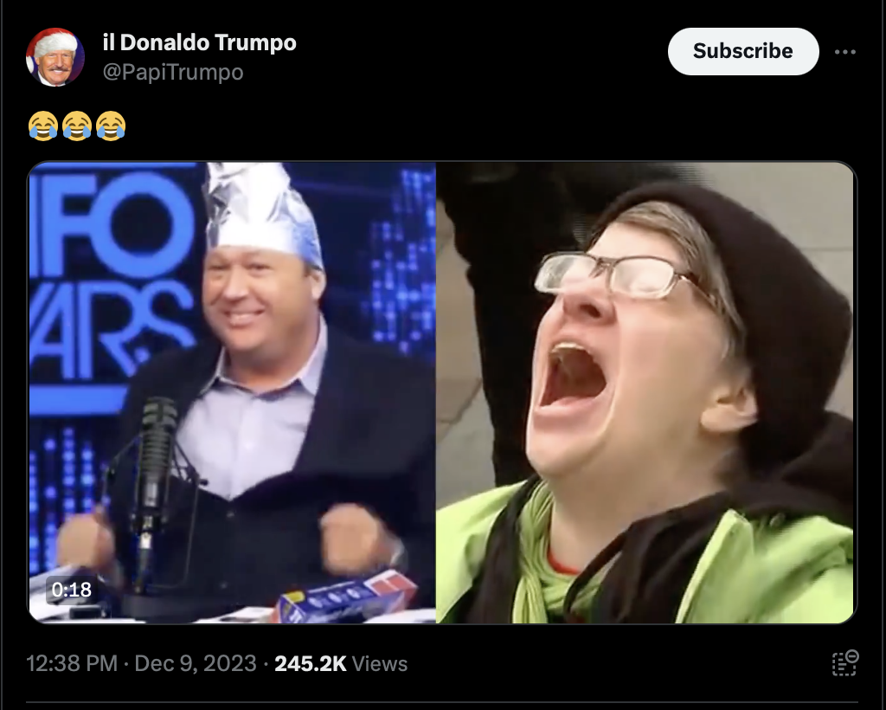886x710 pixels.
Task: Open the @PapiTrumpo handle link
Action: click(173, 73)
